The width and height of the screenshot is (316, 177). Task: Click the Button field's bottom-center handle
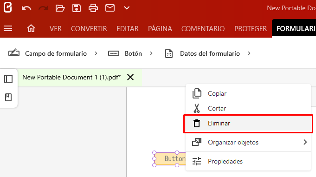click(177, 165)
